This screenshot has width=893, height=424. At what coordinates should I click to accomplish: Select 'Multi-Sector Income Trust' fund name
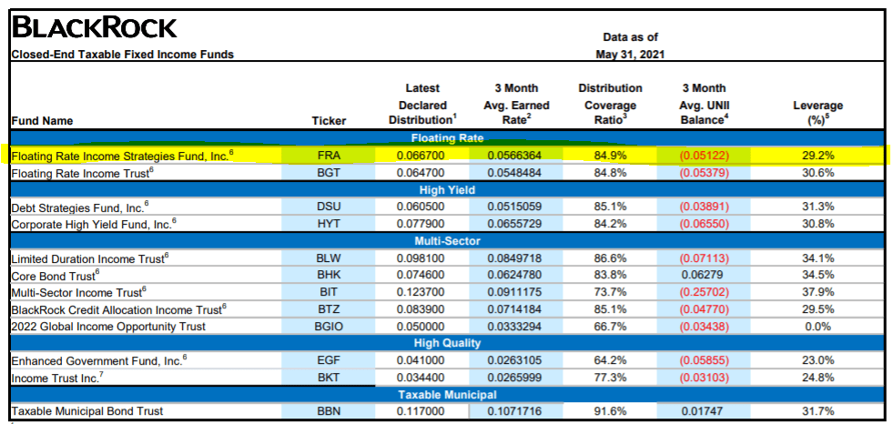coord(78,293)
